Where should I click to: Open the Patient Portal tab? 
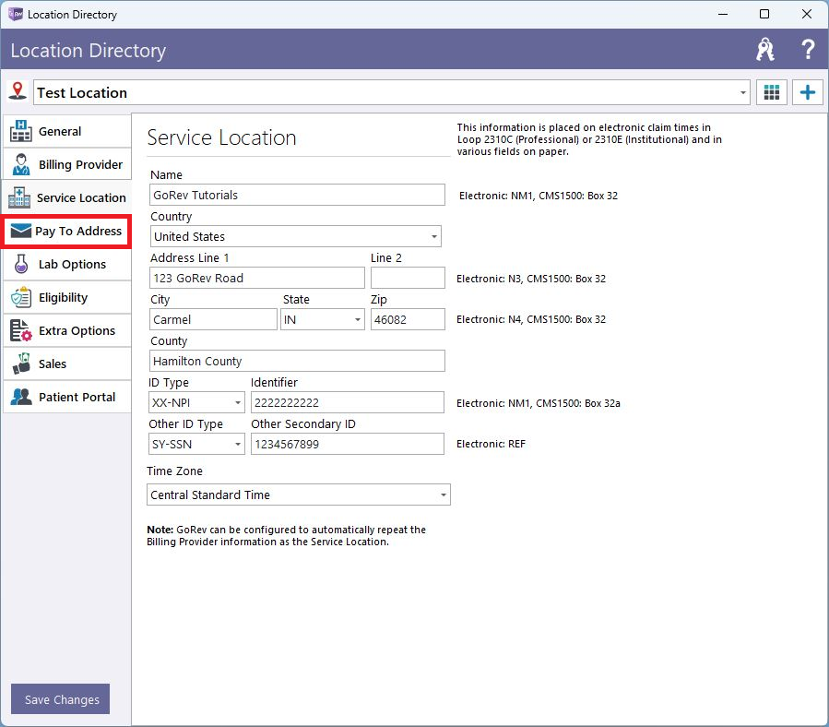pyautogui.click(x=67, y=397)
